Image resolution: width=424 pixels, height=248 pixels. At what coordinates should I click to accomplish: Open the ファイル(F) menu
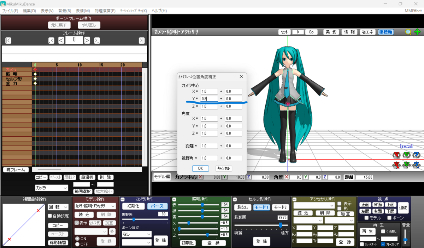pyautogui.click(x=10, y=11)
